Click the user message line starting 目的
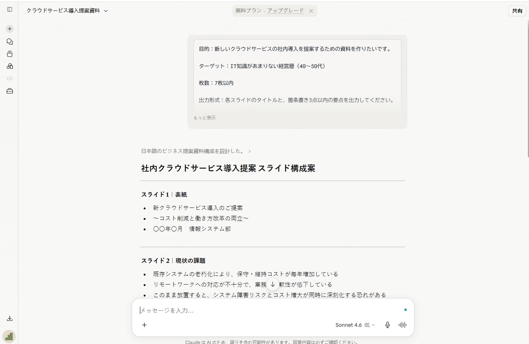The width and height of the screenshot is (529, 344). 296,49
